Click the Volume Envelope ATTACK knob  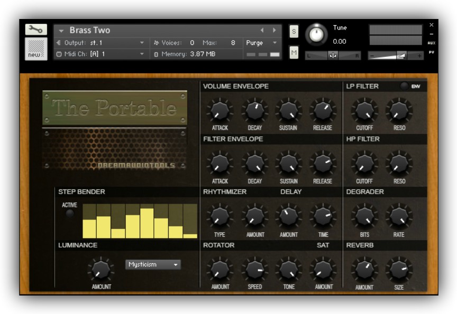[220, 111]
